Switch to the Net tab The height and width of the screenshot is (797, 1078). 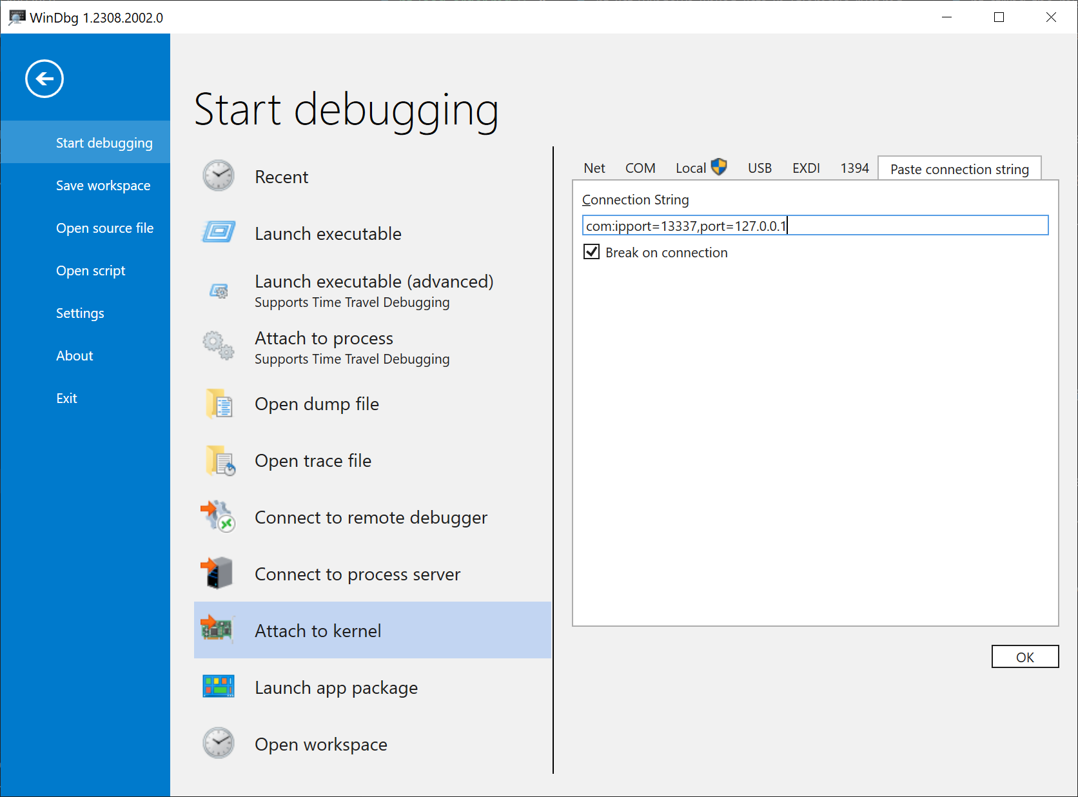pyautogui.click(x=594, y=168)
